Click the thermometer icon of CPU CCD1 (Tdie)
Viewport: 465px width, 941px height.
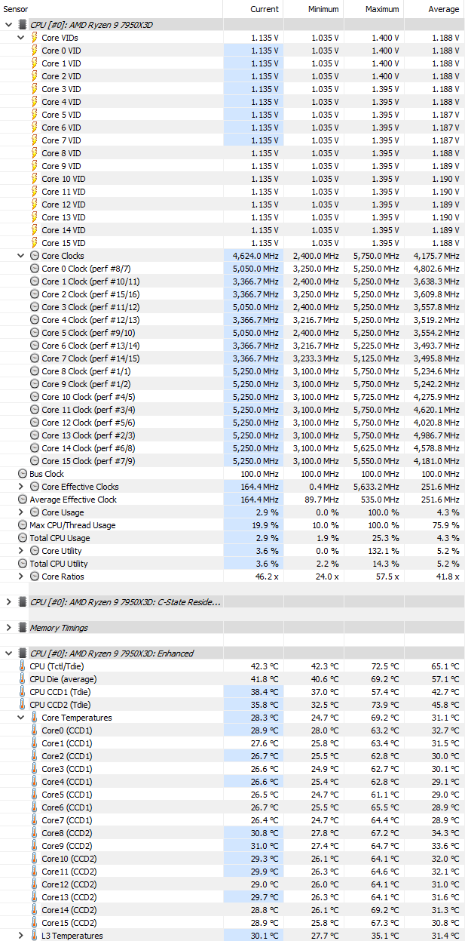coord(23,692)
